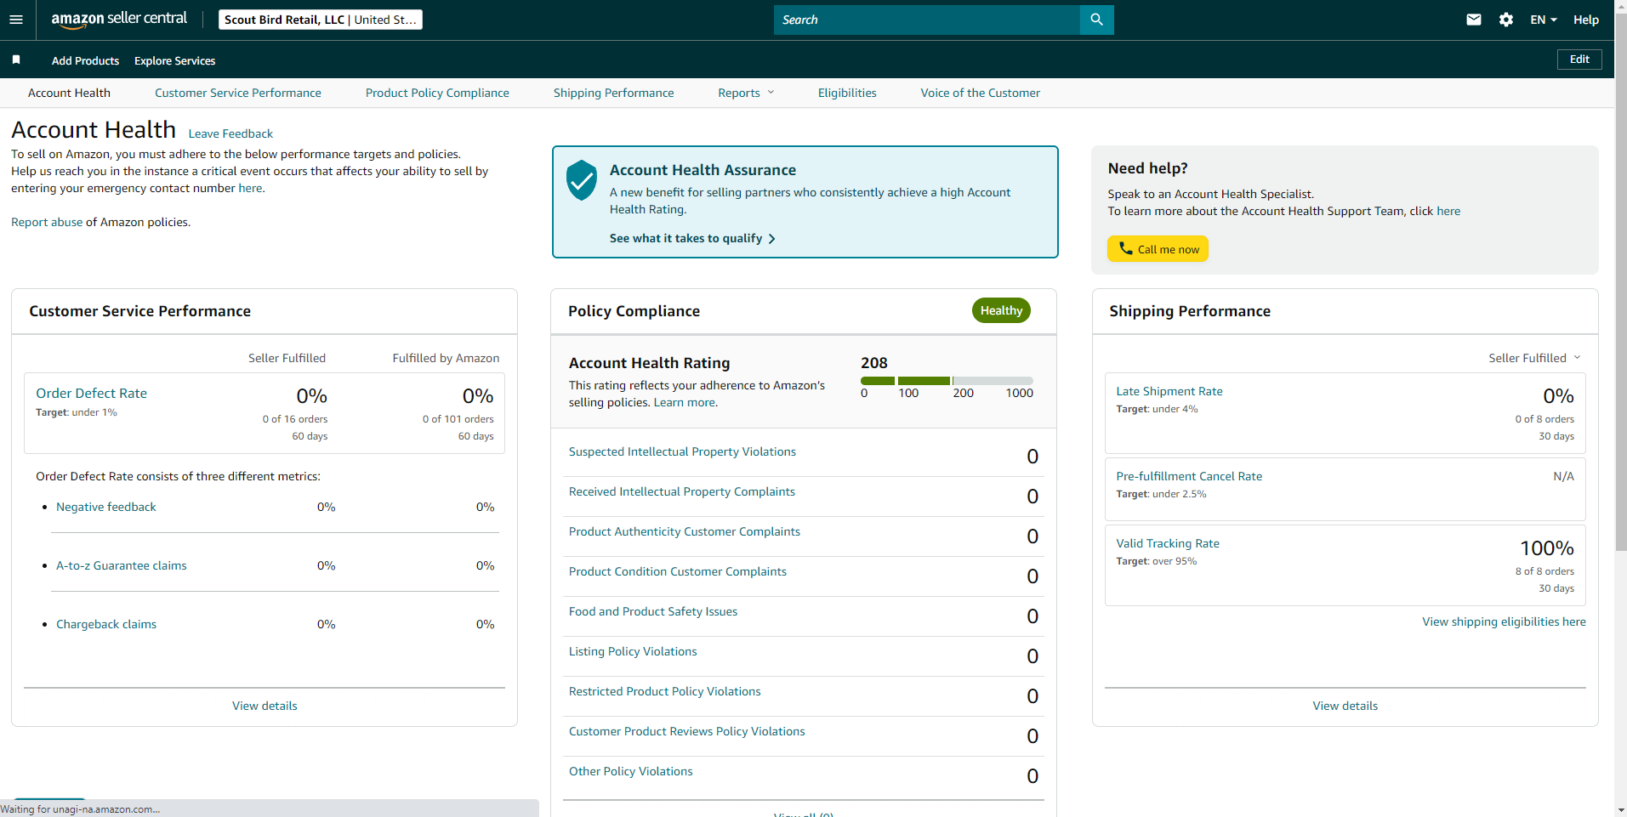Open Listing Policy Violations link
This screenshot has height=817, width=1627.
click(x=633, y=651)
